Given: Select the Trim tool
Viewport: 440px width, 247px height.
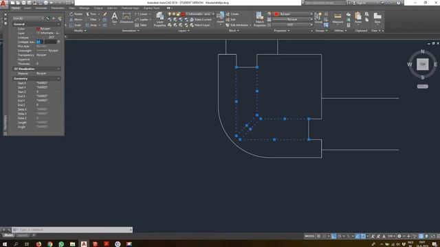Looking at the screenshot, I should click(x=91, y=14).
